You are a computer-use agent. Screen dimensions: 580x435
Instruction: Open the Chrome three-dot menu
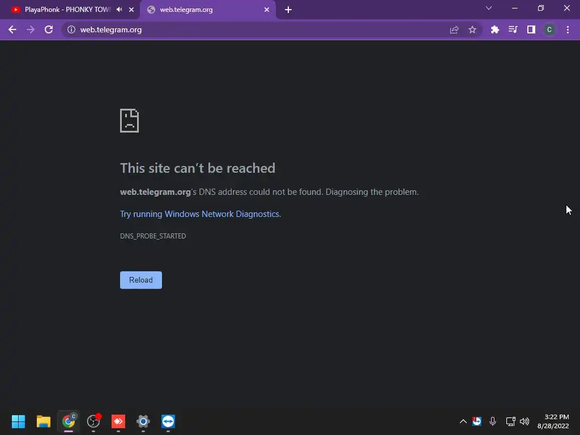click(x=568, y=29)
